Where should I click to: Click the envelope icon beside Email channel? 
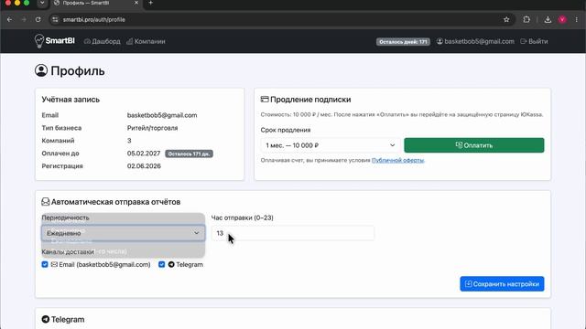coord(54,264)
